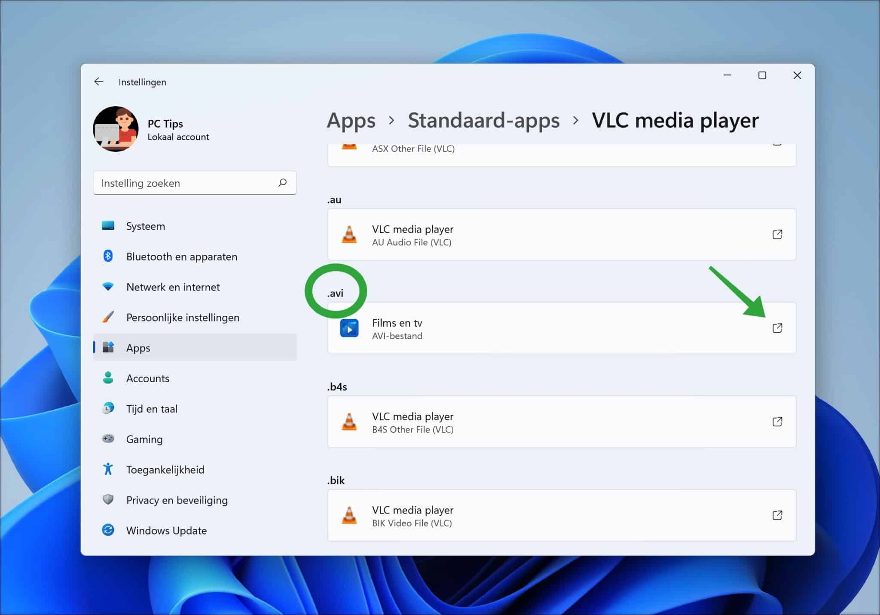
Task: Select the Systeem sidebar icon
Action: click(x=108, y=226)
